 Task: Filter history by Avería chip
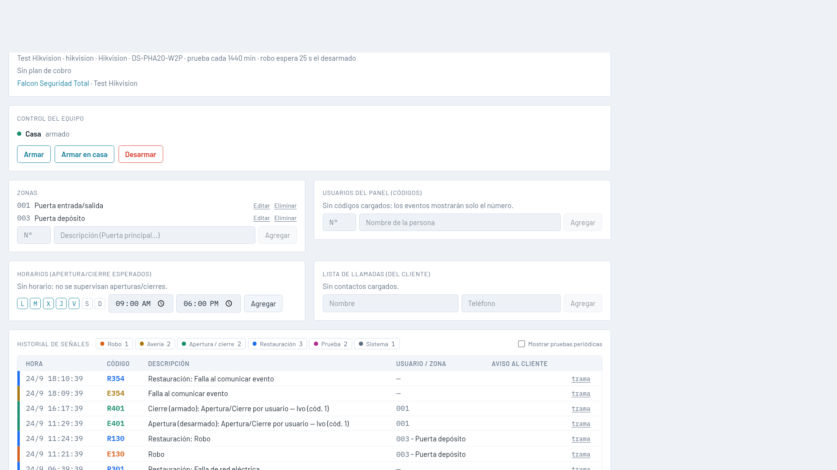(155, 344)
